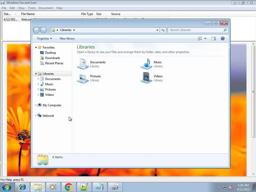Image resolution: width=256 pixels, height=192 pixels.
Task: Click the Downloads folder icon under Favorites
Action: pyautogui.click(x=42, y=58)
